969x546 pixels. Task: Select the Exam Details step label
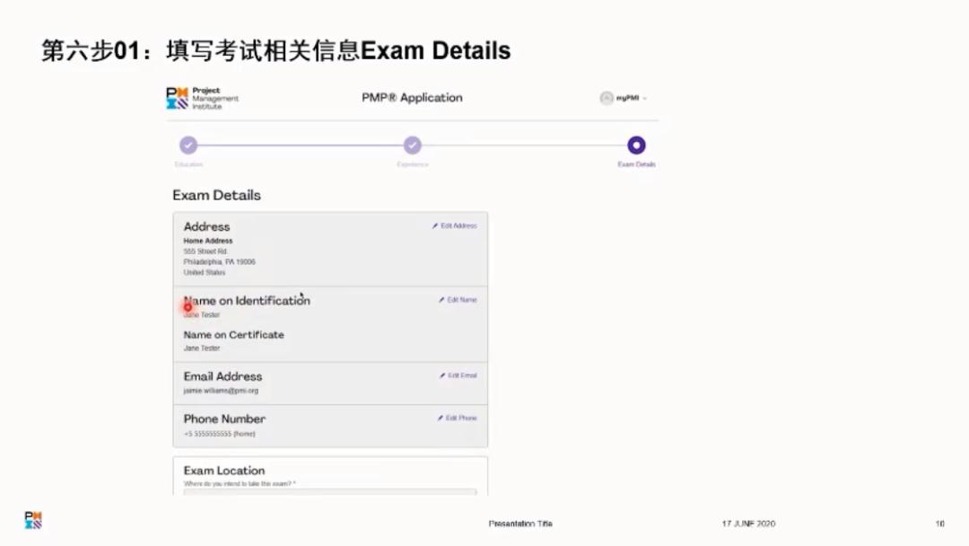[x=636, y=163]
